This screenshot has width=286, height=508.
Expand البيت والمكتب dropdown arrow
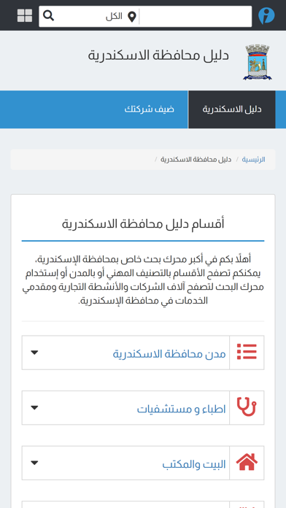pyautogui.click(x=35, y=463)
